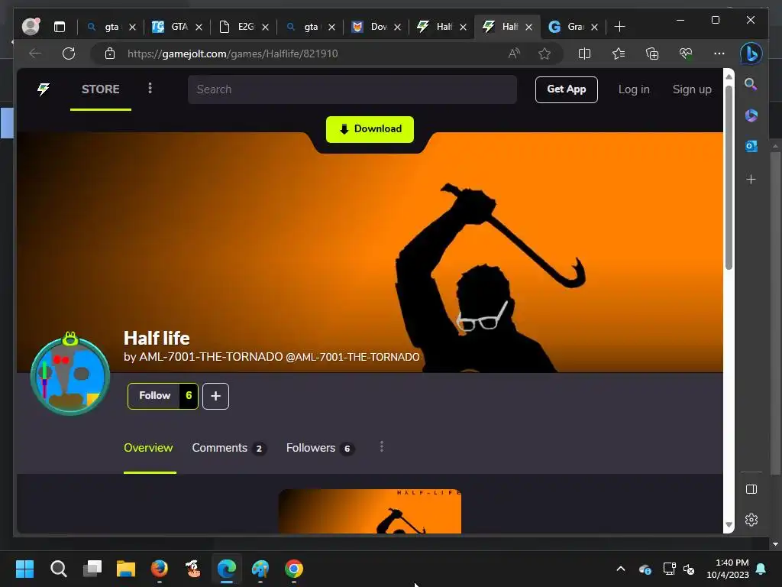
Task: Open the Edge sidebar search icon
Action: tap(751, 84)
